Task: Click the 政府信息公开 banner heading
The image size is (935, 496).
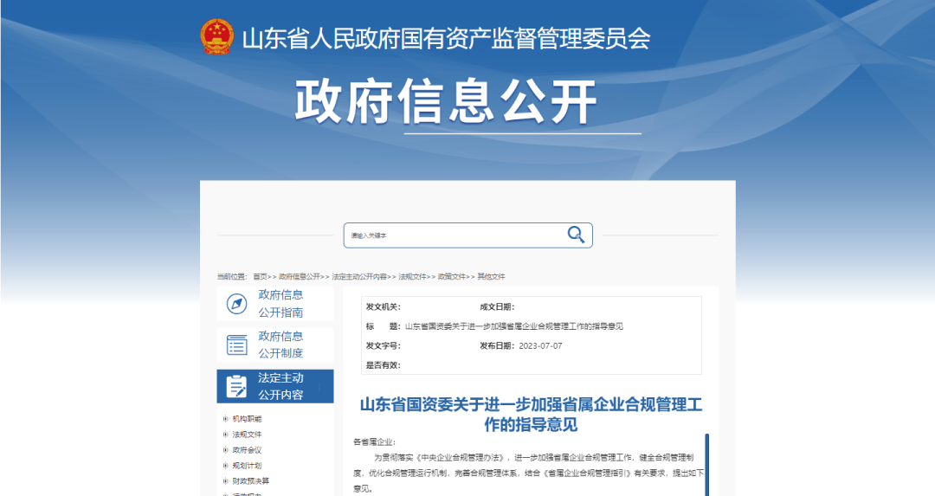Action: tap(446, 101)
